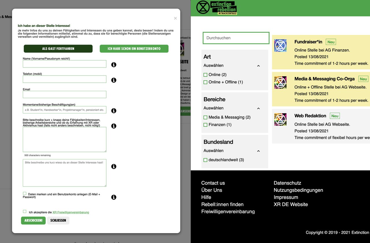Click into the Durchsuchen search field
This screenshot has width=370, height=243.
[236, 38]
